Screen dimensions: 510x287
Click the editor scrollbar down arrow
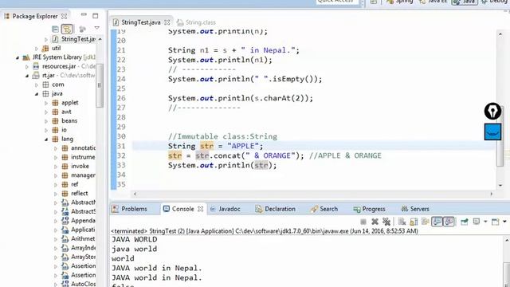click(500, 185)
